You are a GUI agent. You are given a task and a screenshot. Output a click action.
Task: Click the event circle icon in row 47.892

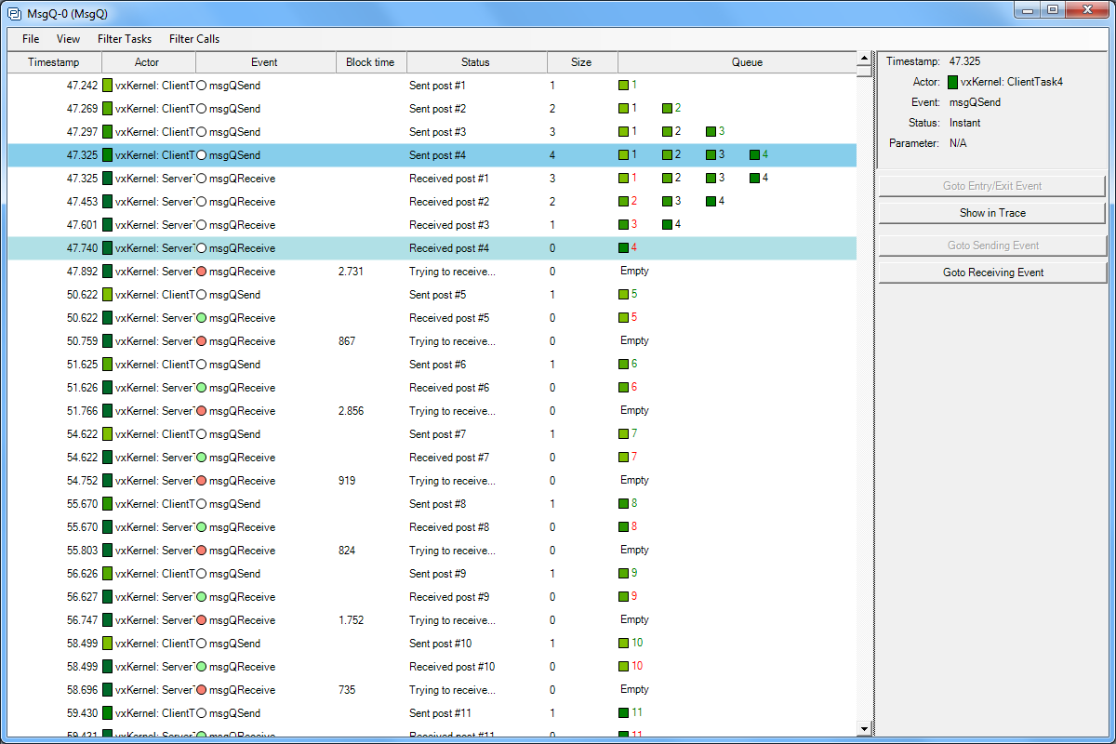[202, 272]
